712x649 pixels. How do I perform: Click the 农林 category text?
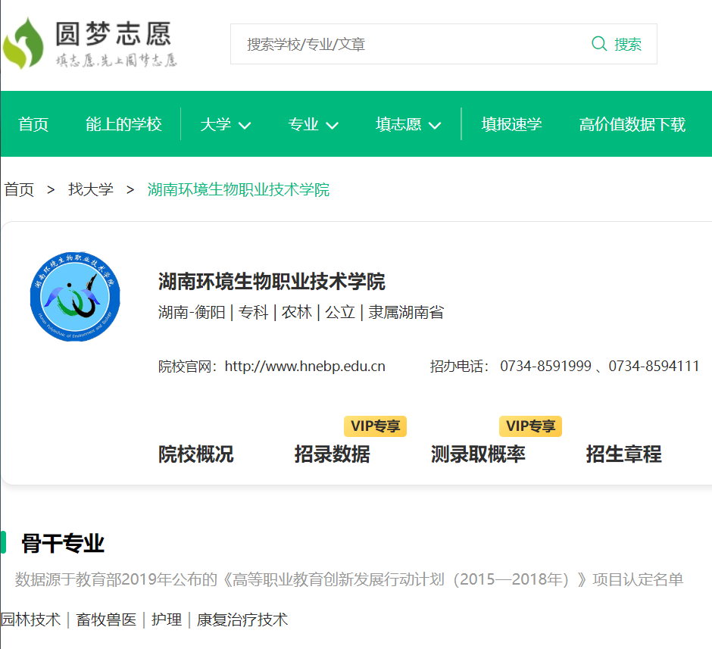(x=296, y=312)
